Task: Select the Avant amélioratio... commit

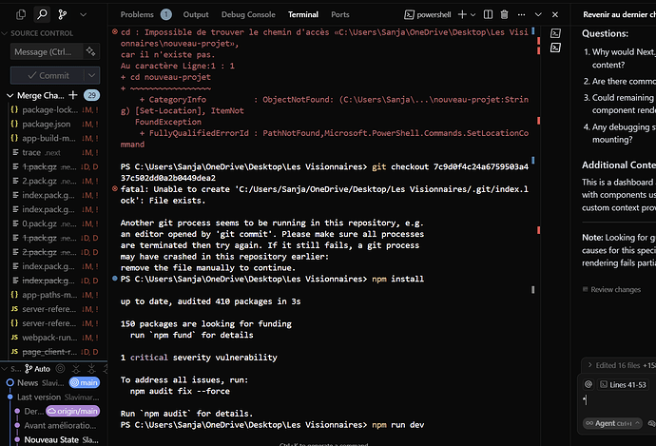Action: pyautogui.click(x=60, y=425)
